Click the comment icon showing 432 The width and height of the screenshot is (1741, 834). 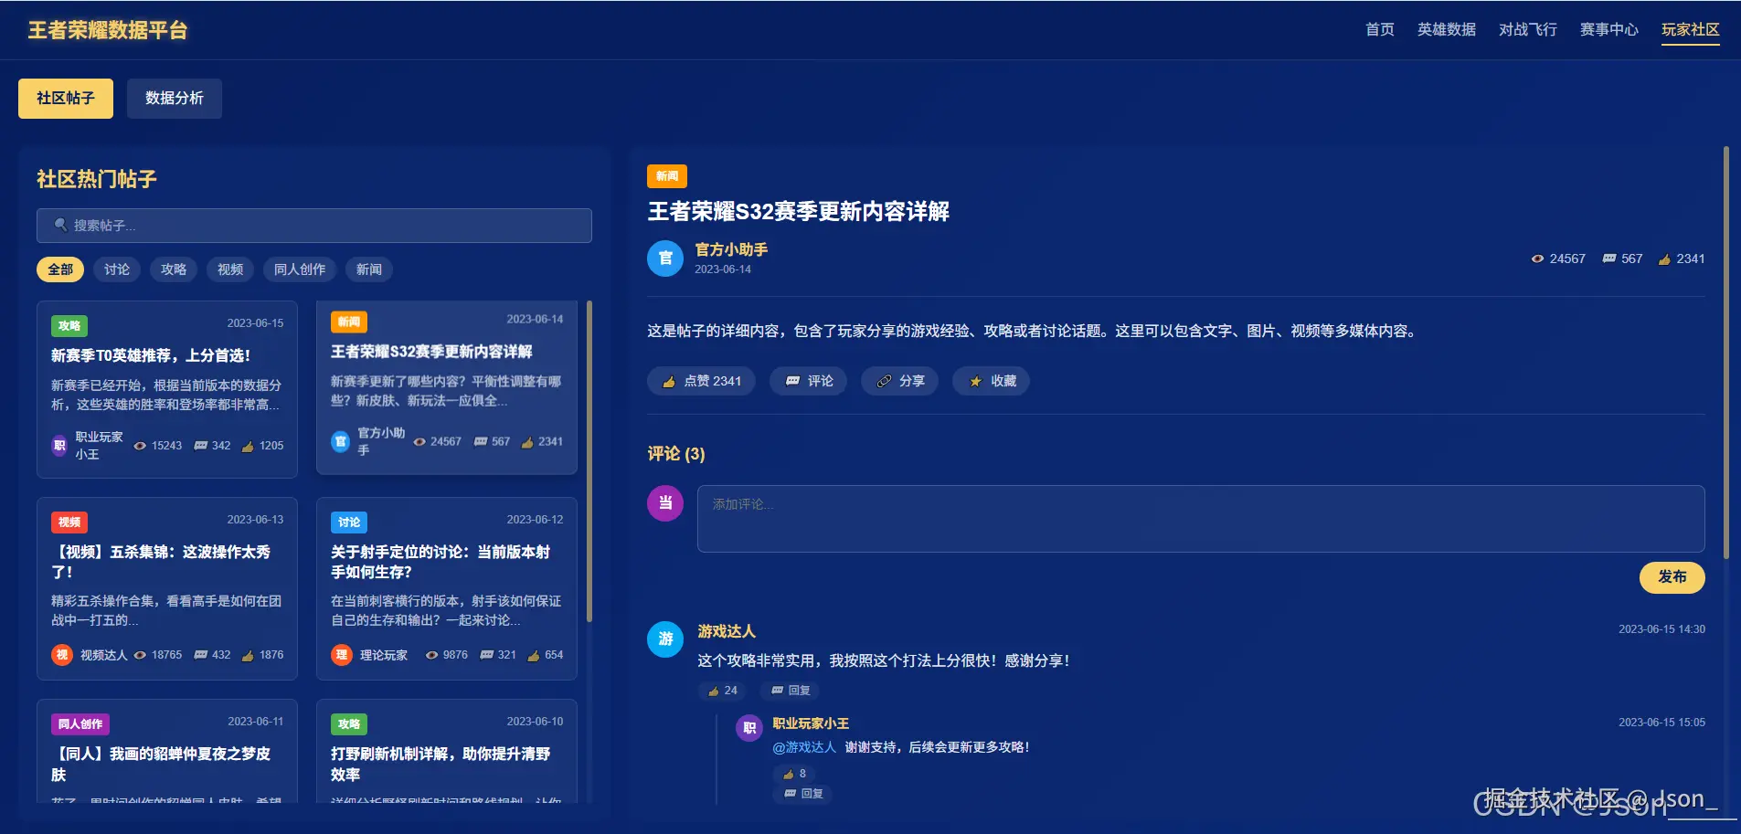click(201, 655)
